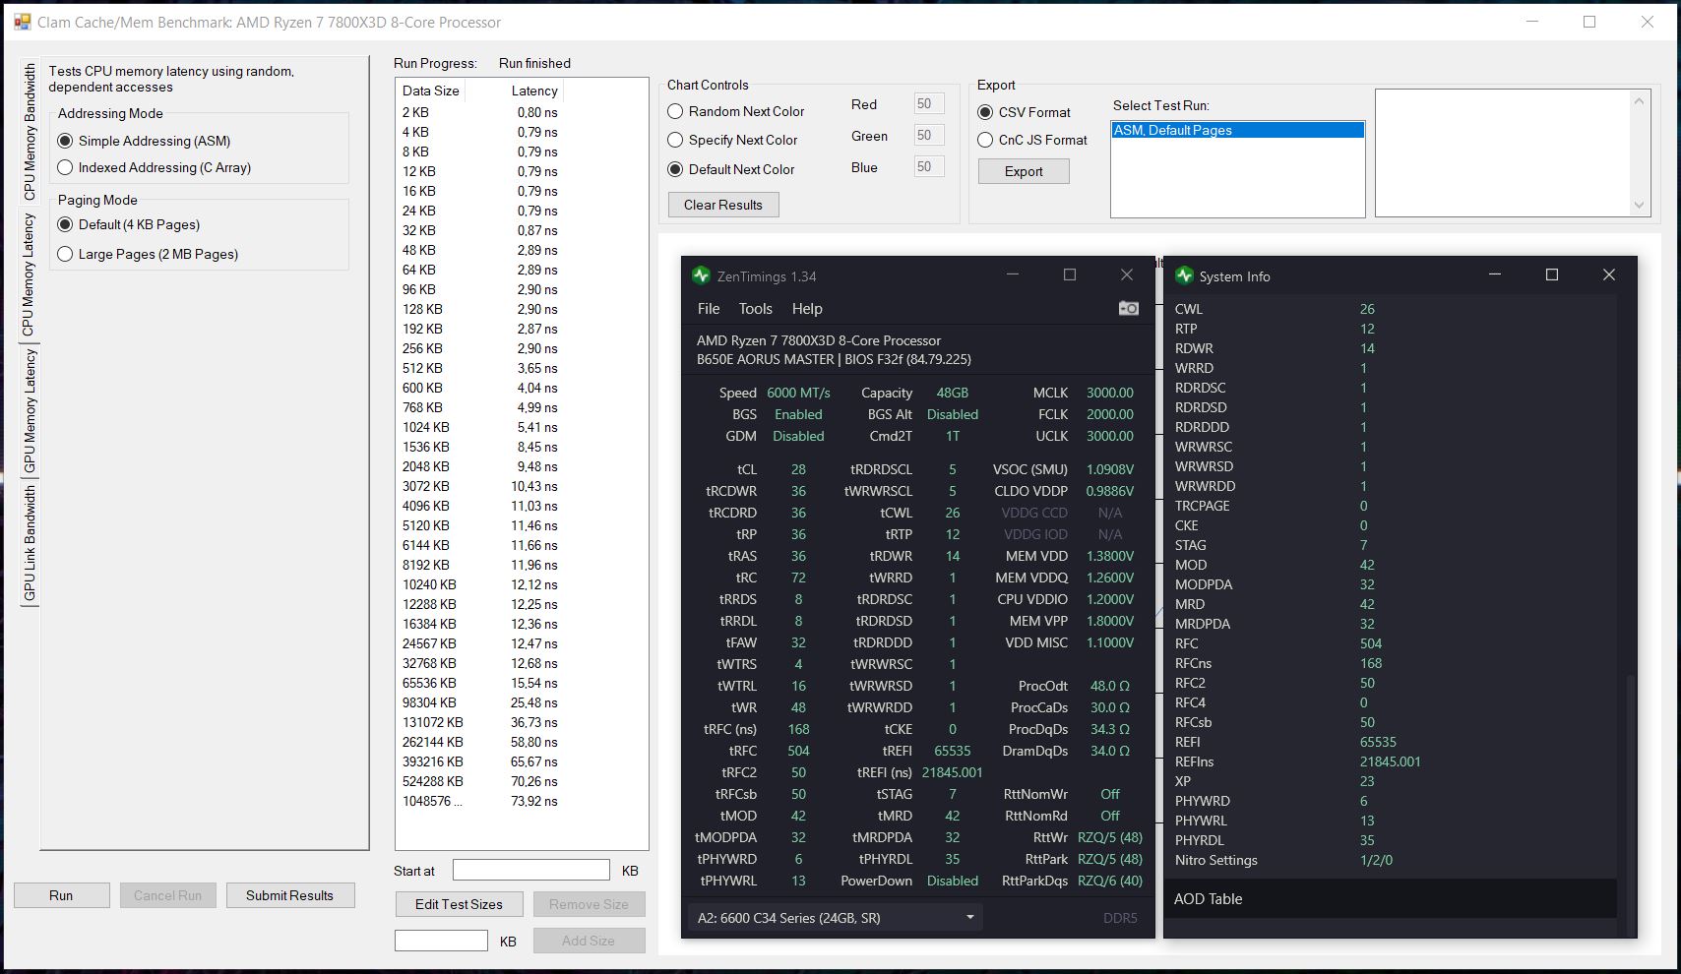Select the 524288 KB result row
This screenshot has width=1681, height=974.
[x=480, y=781]
